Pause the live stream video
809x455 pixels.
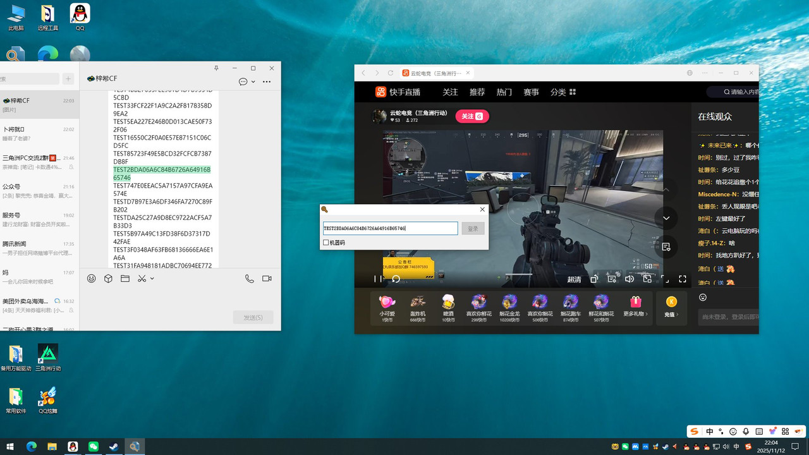tap(377, 279)
